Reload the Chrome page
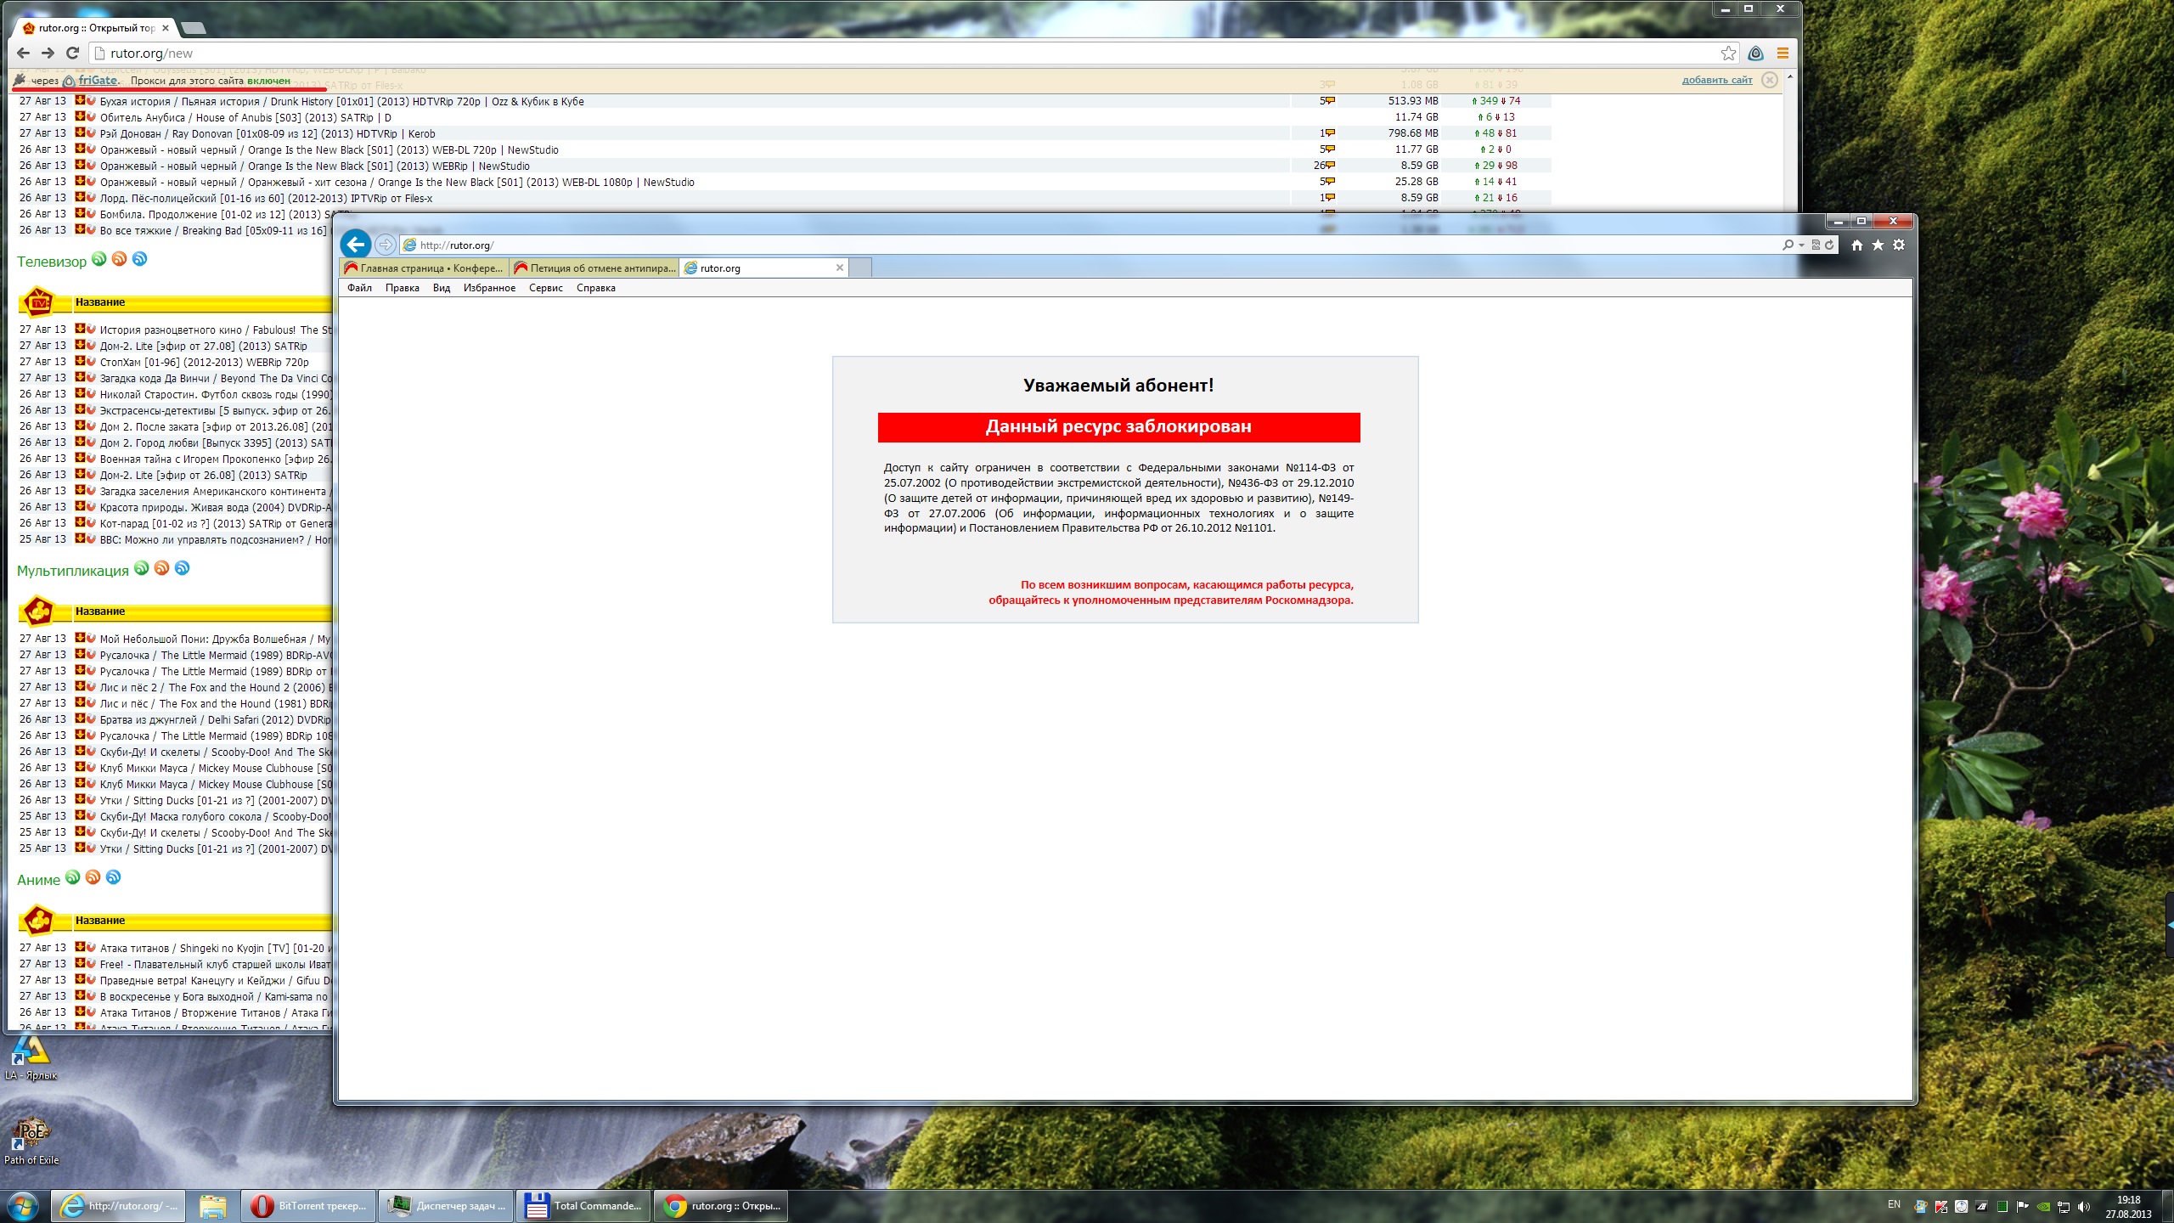The image size is (2174, 1223). [x=72, y=54]
